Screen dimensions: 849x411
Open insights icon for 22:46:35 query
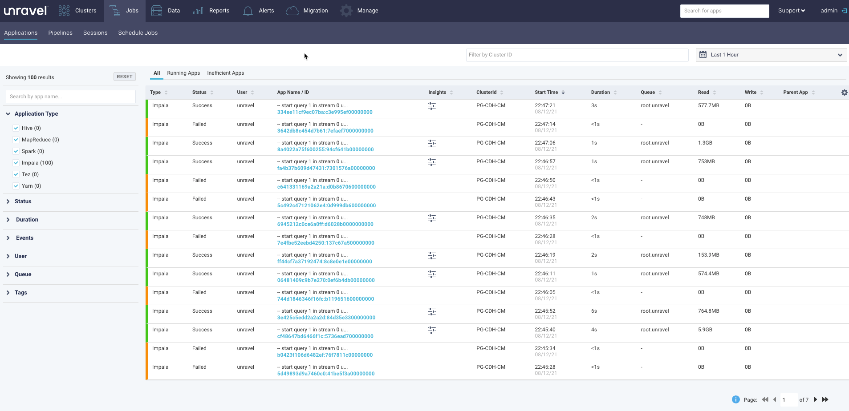coord(432,218)
